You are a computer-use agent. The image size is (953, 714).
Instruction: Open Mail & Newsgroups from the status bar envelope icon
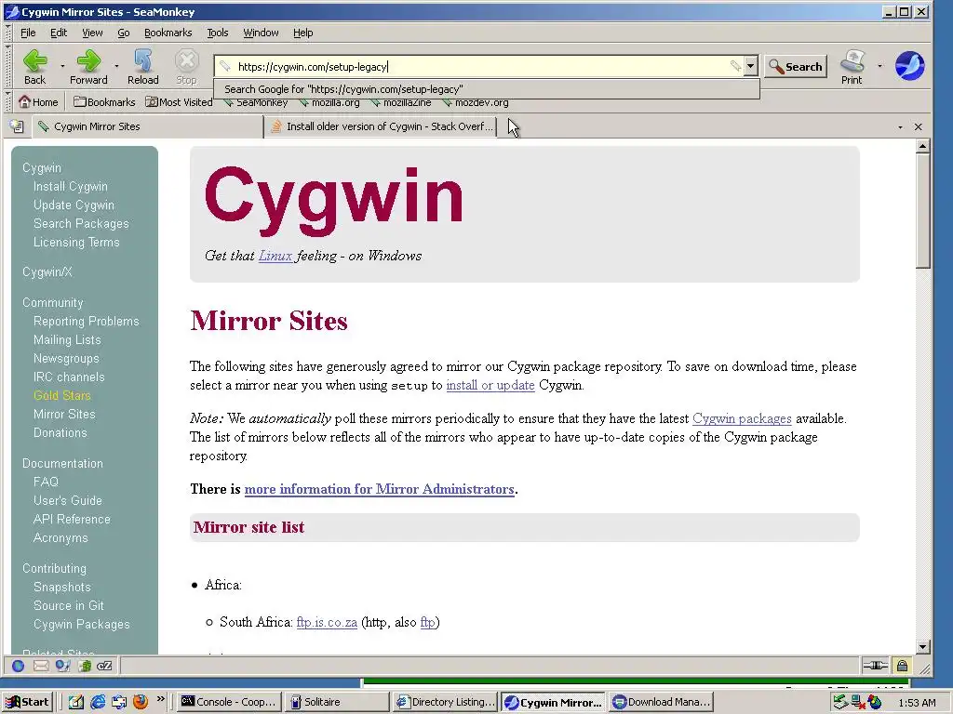click(x=41, y=666)
